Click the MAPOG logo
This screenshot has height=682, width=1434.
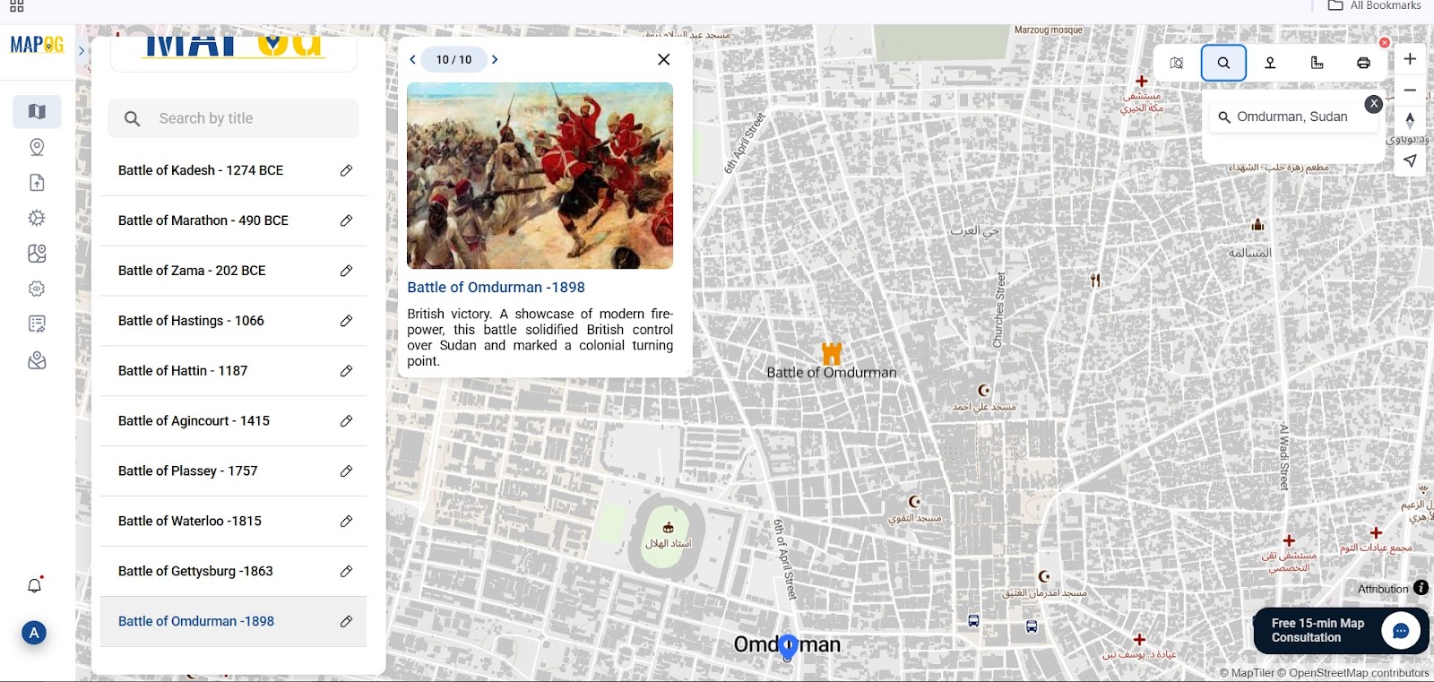coord(37,45)
